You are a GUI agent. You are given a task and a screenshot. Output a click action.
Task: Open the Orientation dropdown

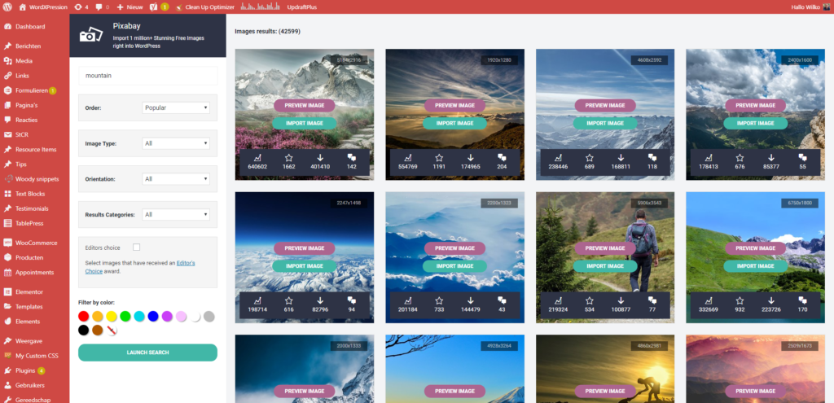pos(176,179)
